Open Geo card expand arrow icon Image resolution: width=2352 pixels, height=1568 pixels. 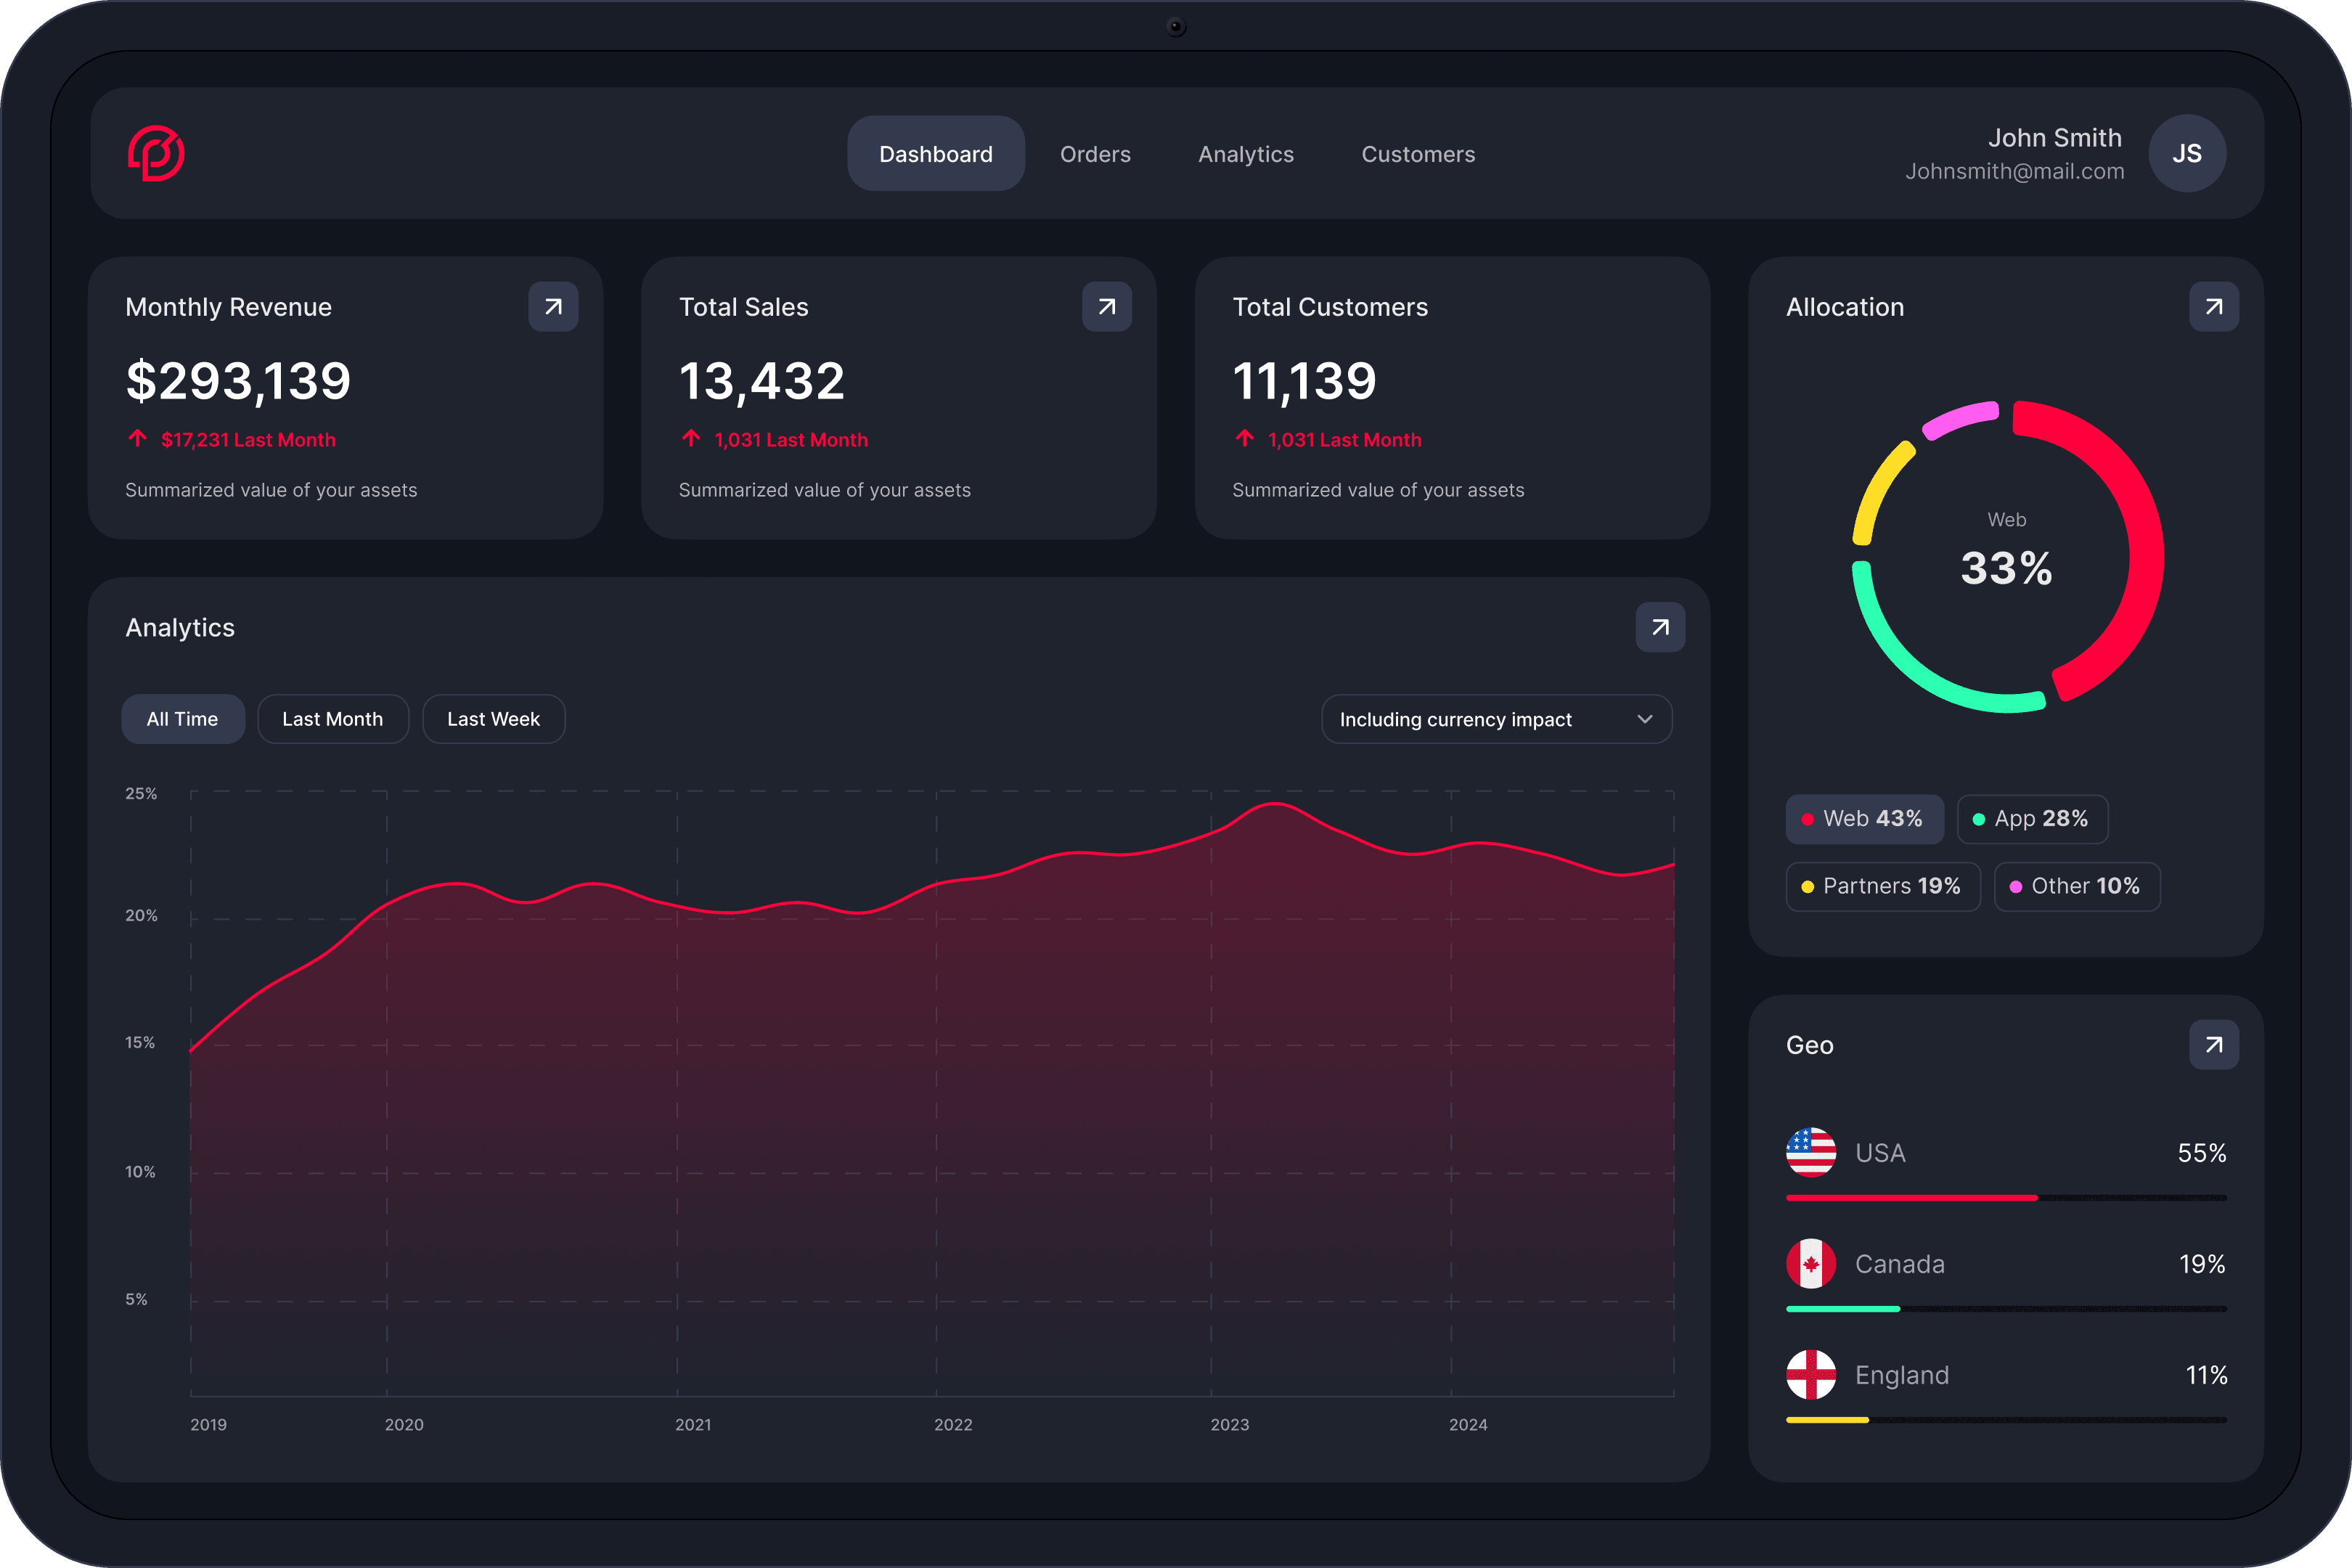coord(2213,1045)
